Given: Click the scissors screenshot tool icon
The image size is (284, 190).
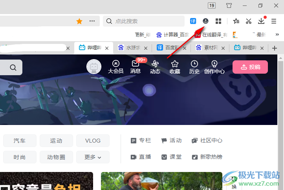Looking at the screenshot, I should [x=249, y=21].
